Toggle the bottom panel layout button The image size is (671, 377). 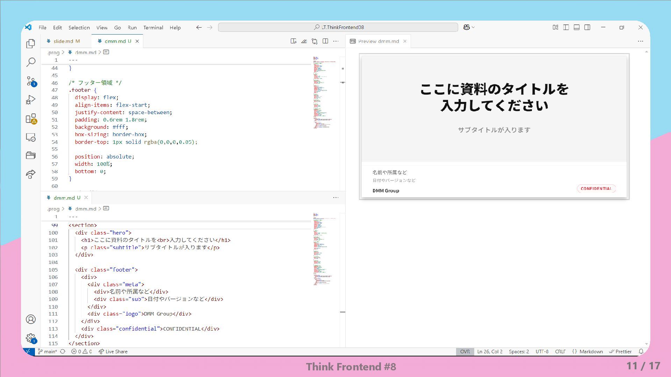click(x=577, y=27)
